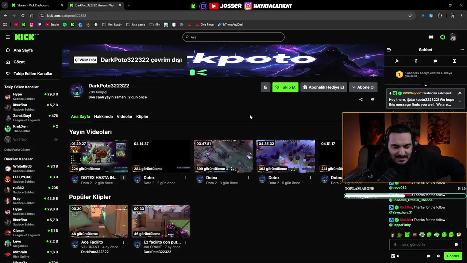Viewport: 467px width, 263px height.
Task: Expand the gift leaderboard arrow
Action: click(x=425, y=84)
